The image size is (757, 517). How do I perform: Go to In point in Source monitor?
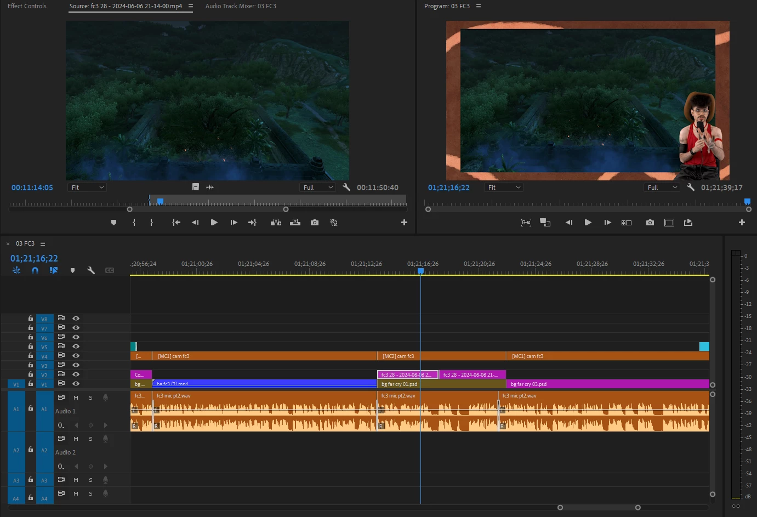[176, 223]
